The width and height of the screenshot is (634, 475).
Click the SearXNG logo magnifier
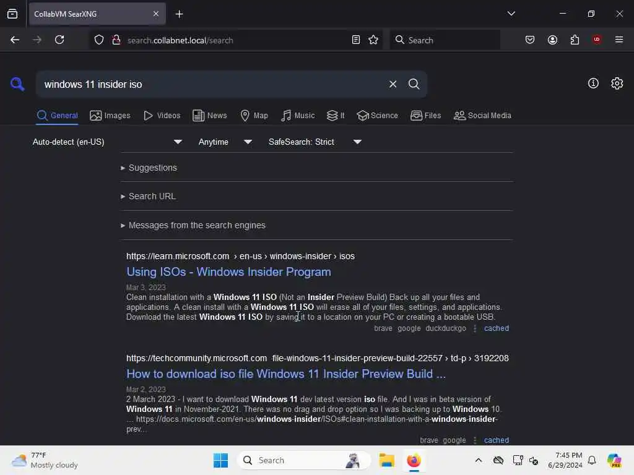point(17,84)
